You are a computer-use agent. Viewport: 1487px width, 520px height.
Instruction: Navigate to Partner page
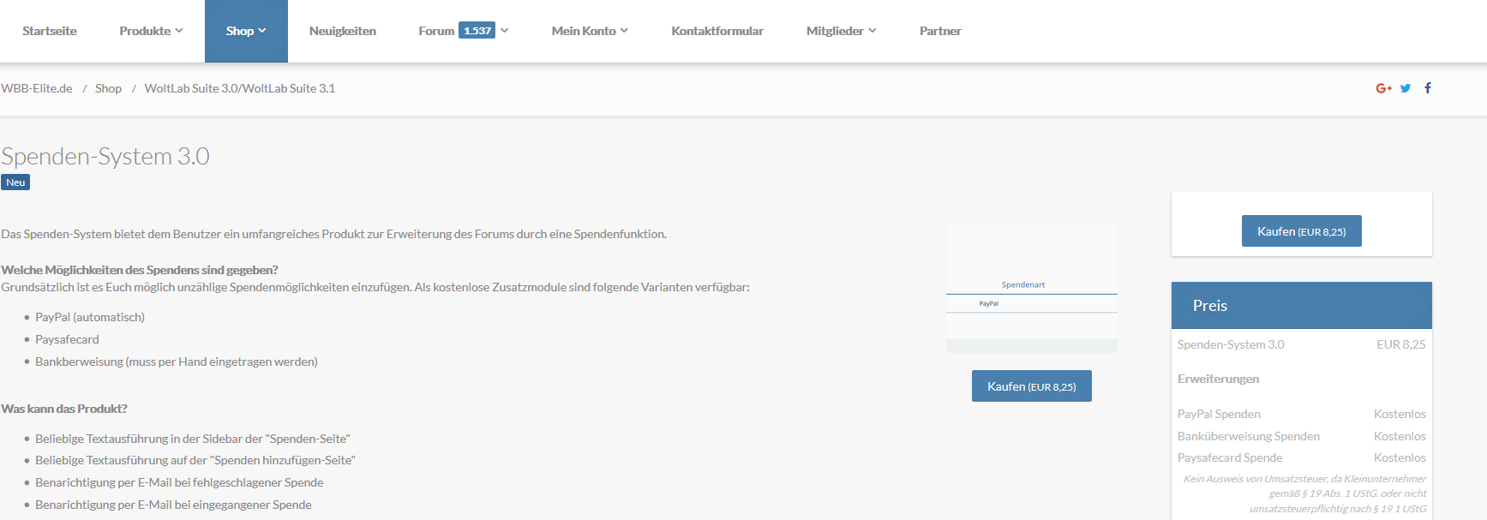pyautogui.click(x=940, y=31)
